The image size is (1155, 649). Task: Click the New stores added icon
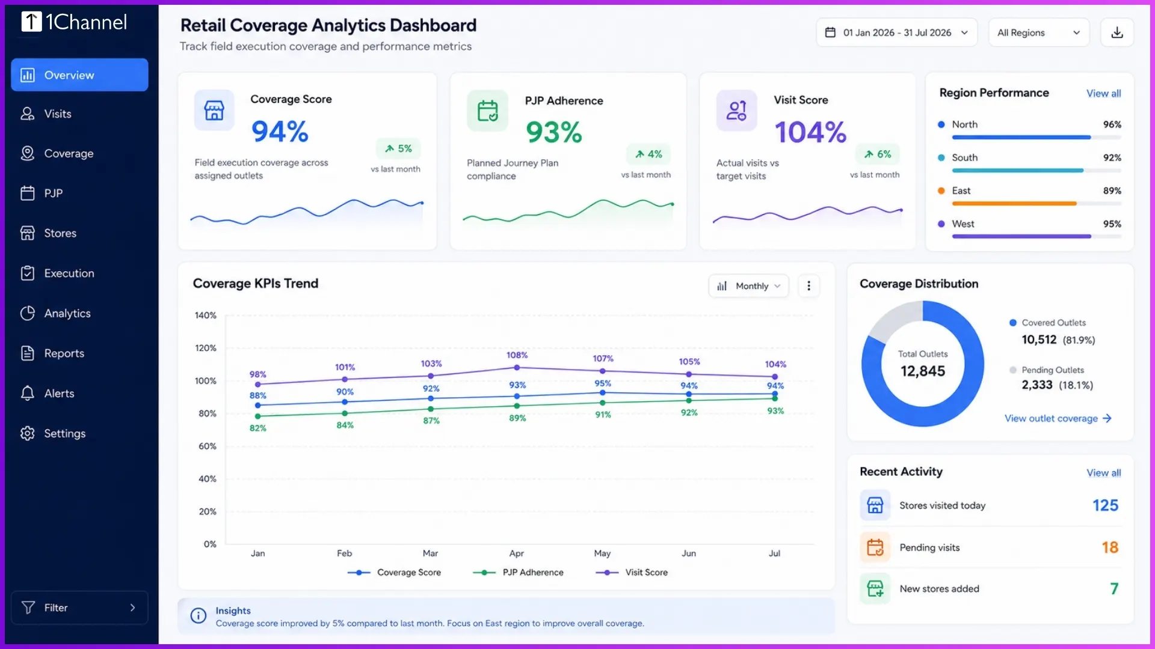tap(875, 589)
